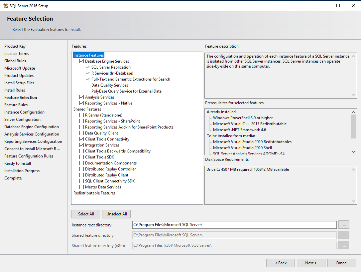The image size is (361, 272).
Task: Go back with the Back button
Action: 281,263
